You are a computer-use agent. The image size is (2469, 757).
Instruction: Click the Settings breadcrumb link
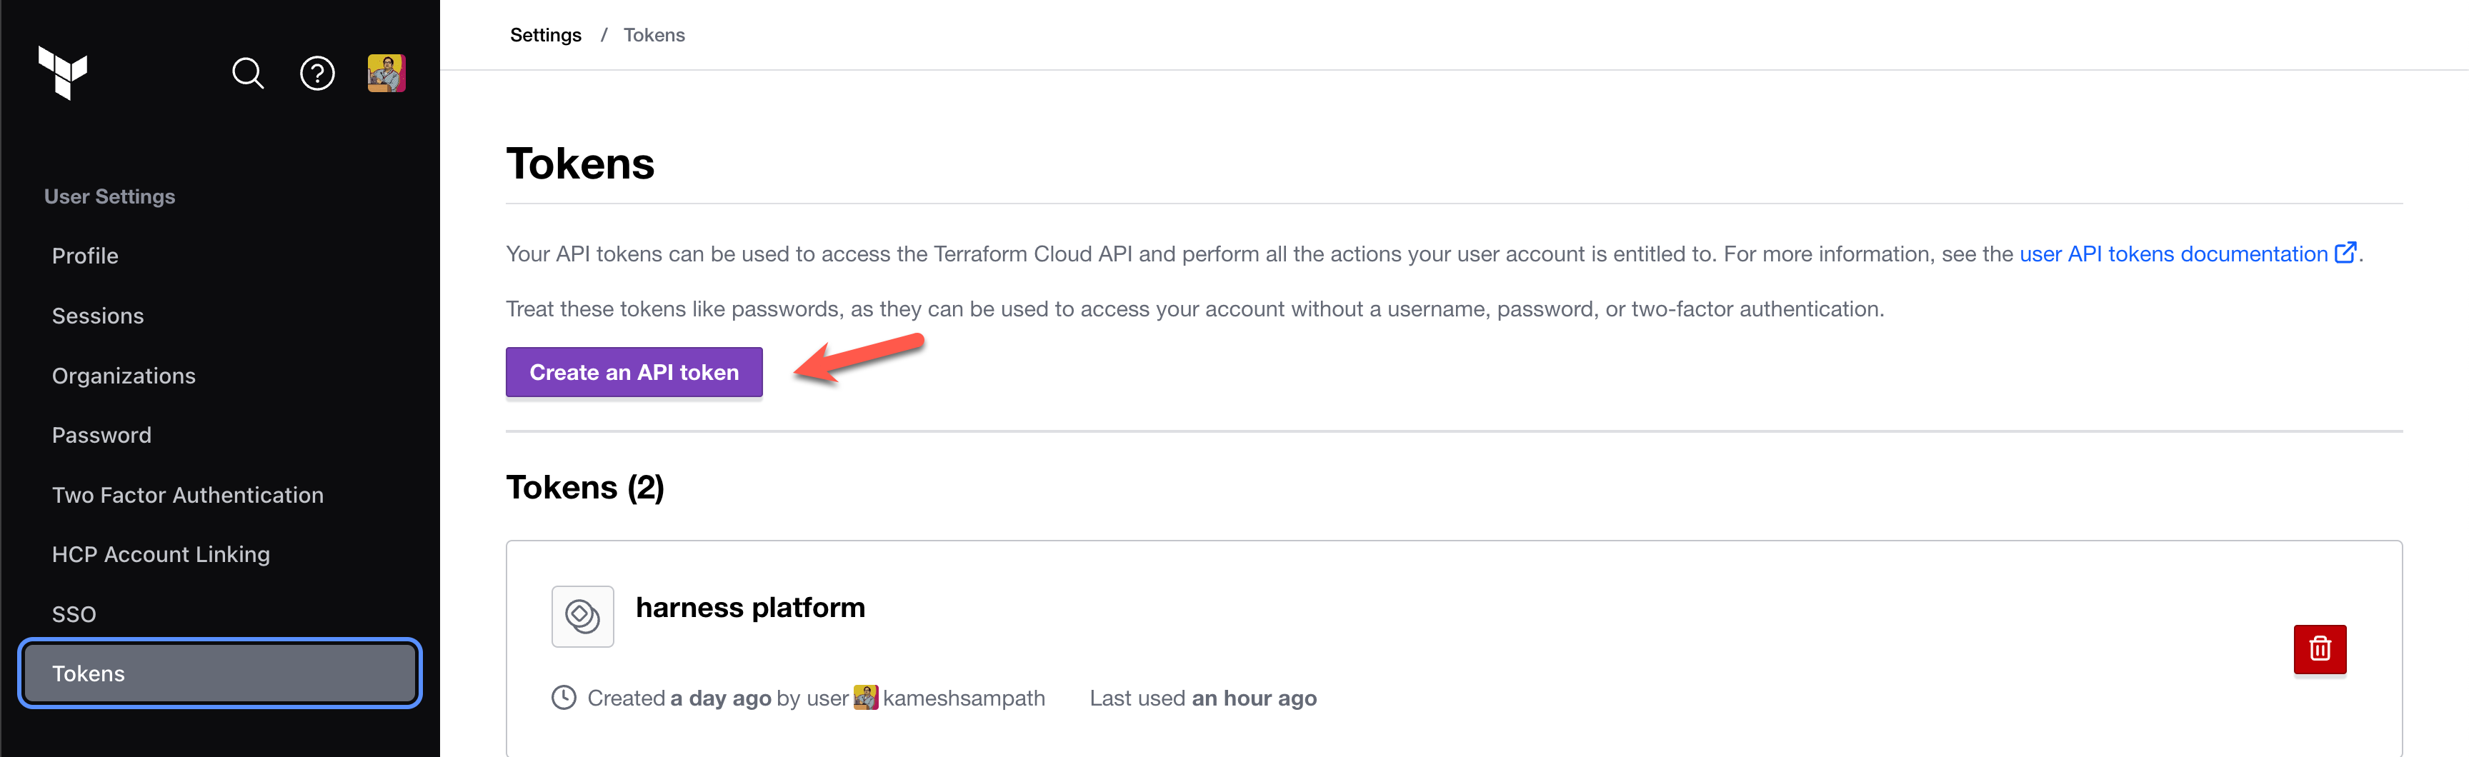click(x=545, y=36)
